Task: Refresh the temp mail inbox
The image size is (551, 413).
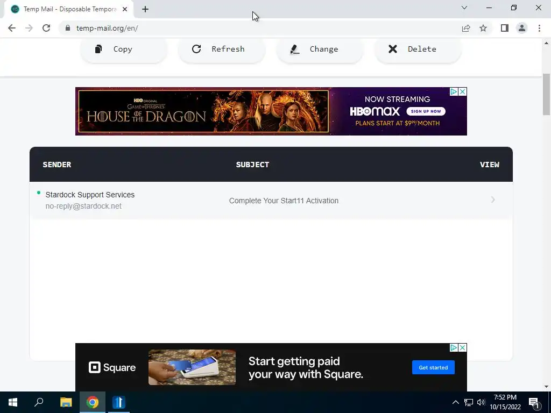Action: tap(221, 49)
